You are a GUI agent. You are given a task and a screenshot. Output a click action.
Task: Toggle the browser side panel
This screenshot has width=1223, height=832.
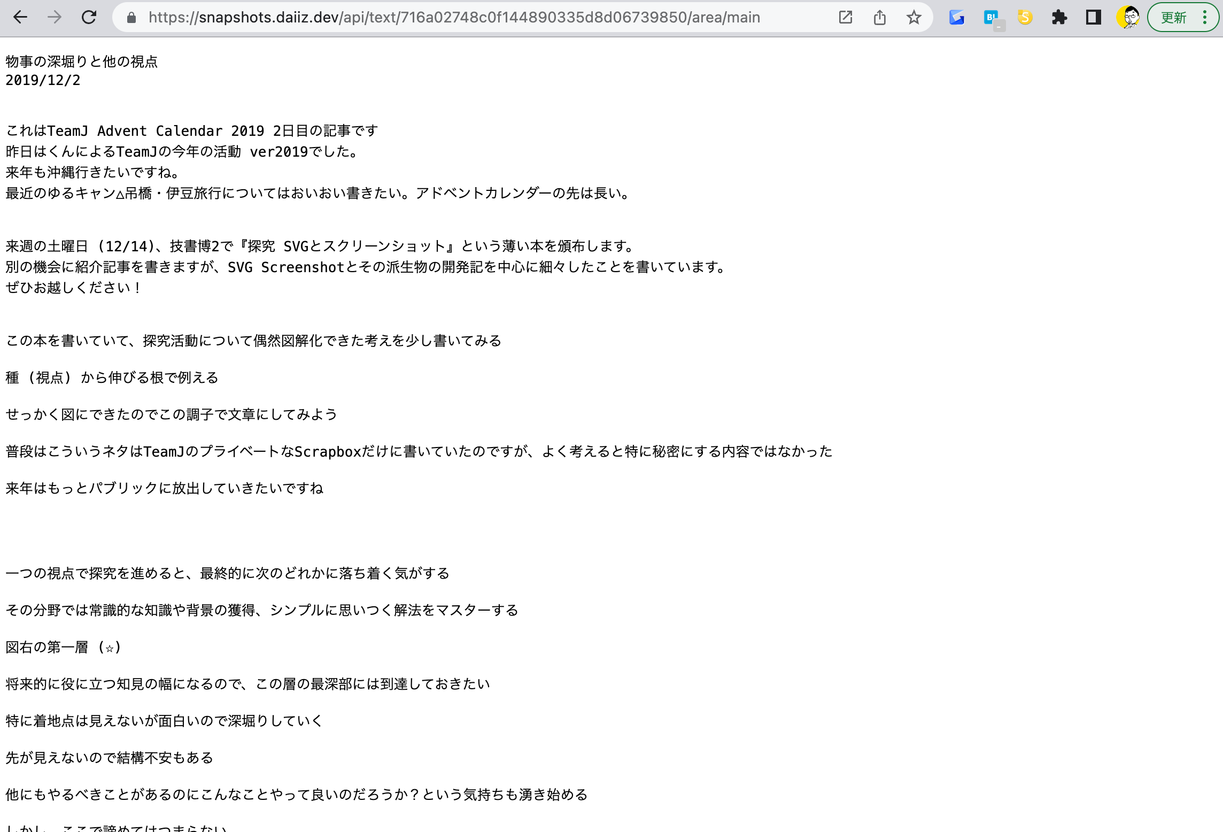point(1094,18)
